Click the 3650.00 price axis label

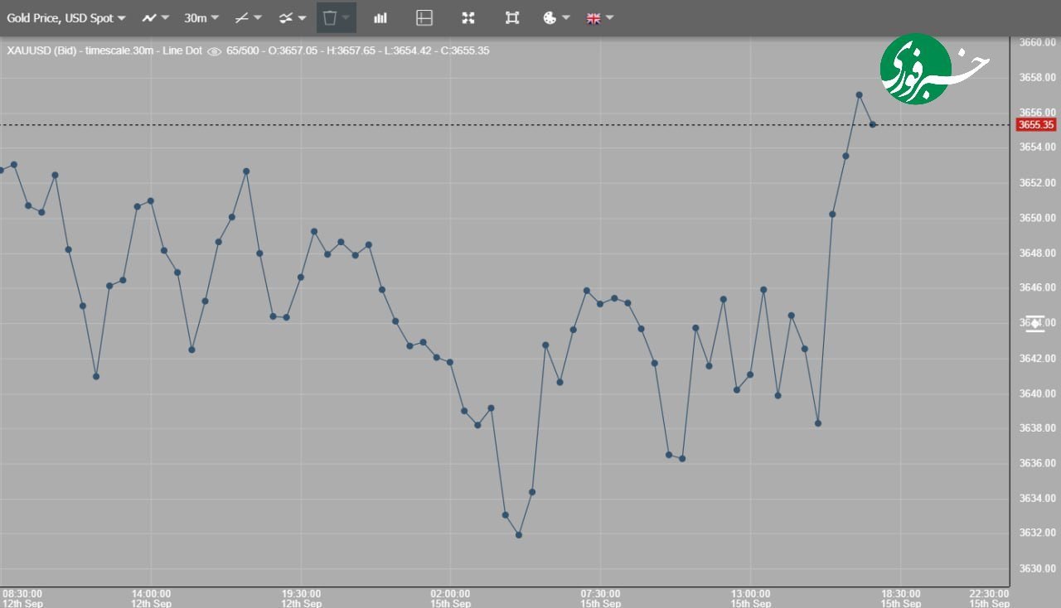tap(1038, 218)
